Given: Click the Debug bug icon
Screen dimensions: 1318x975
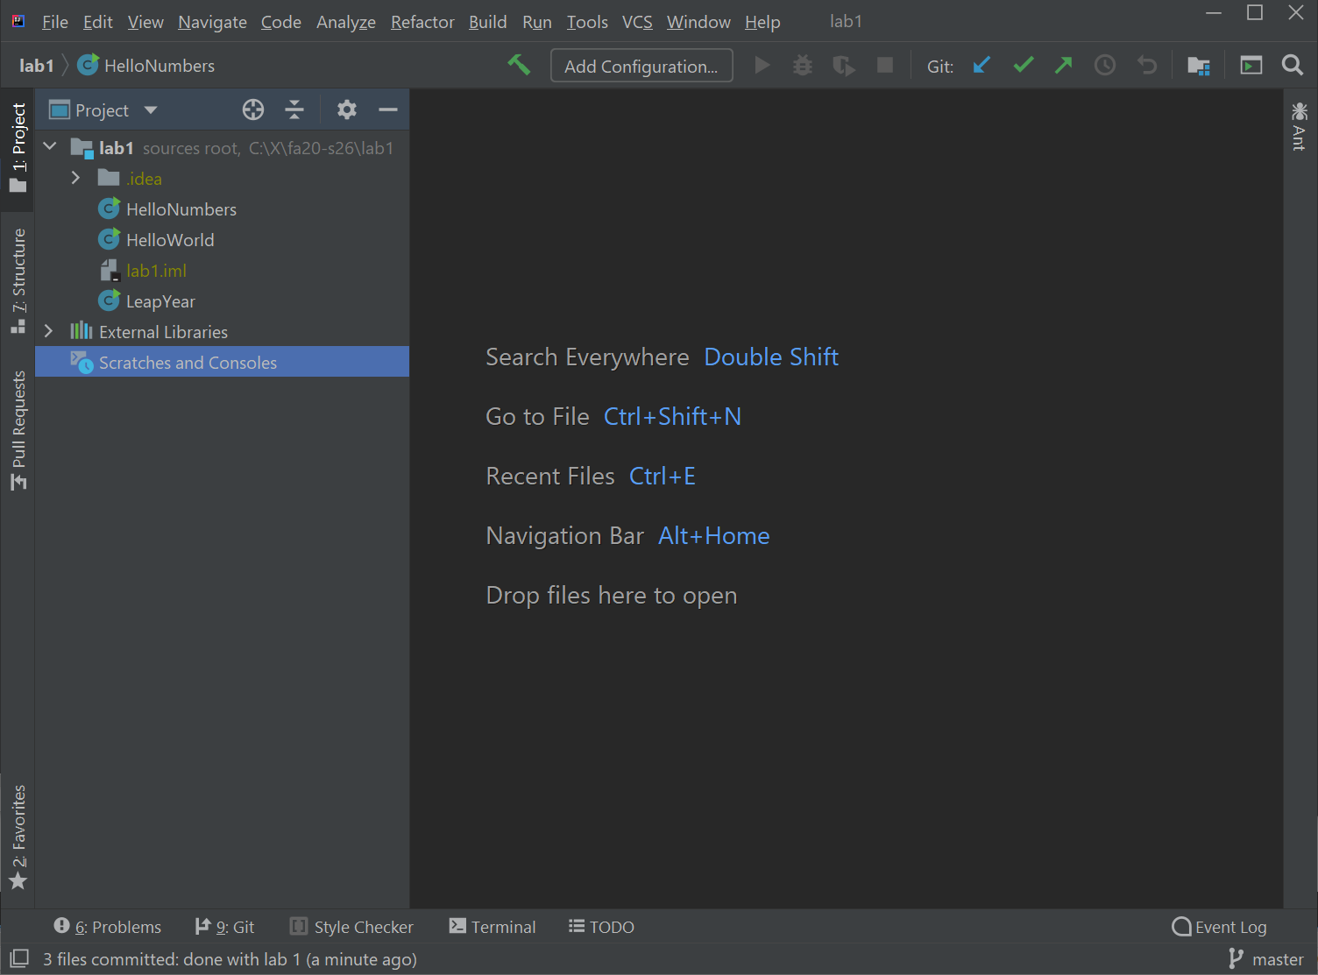Looking at the screenshot, I should click(x=802, y=65).
